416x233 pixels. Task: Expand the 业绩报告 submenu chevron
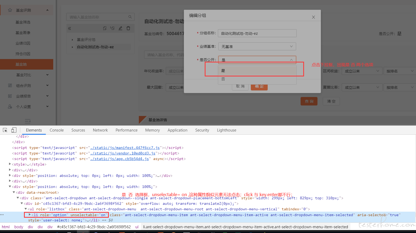(47, 96)
